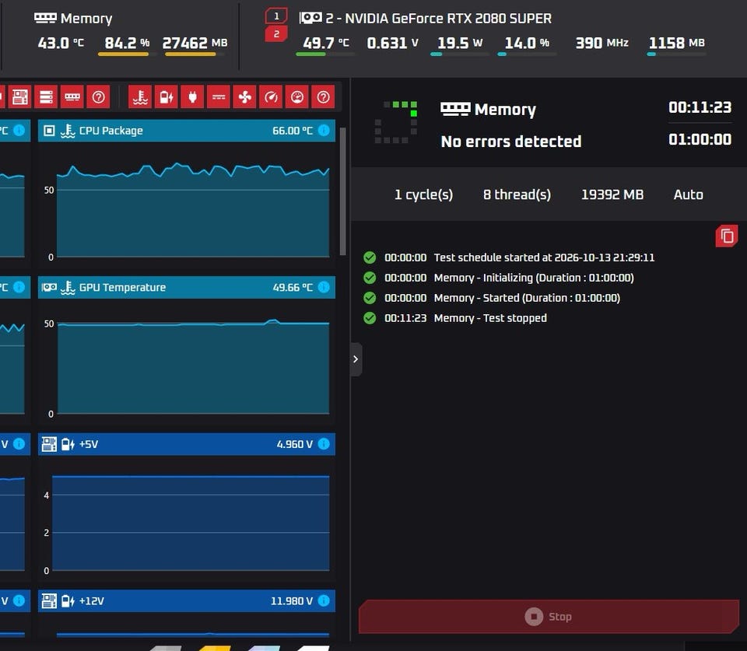This screenshot has height=651, width=747.
Task: Toggle the memory module sensor filter icon
Action: coord(72,98)
